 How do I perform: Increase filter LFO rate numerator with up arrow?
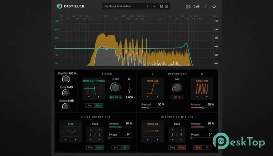pyautogui.click(x=91, y=130)
